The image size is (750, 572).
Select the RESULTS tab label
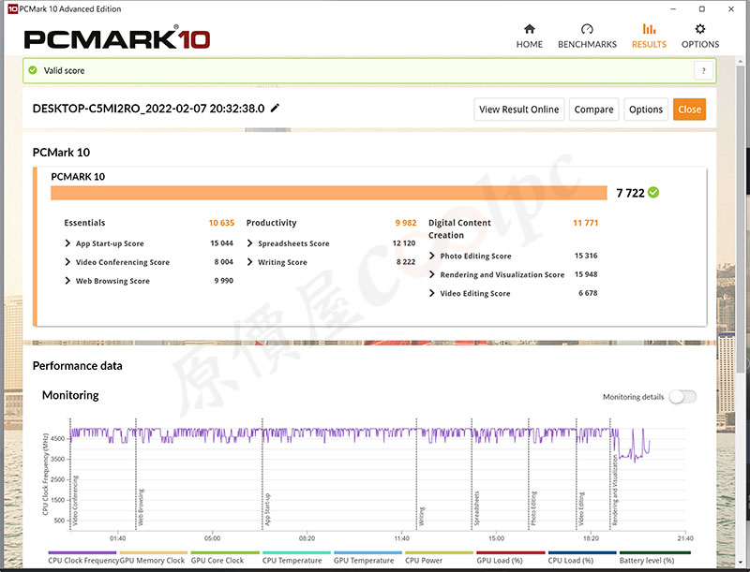coord(649,44)
